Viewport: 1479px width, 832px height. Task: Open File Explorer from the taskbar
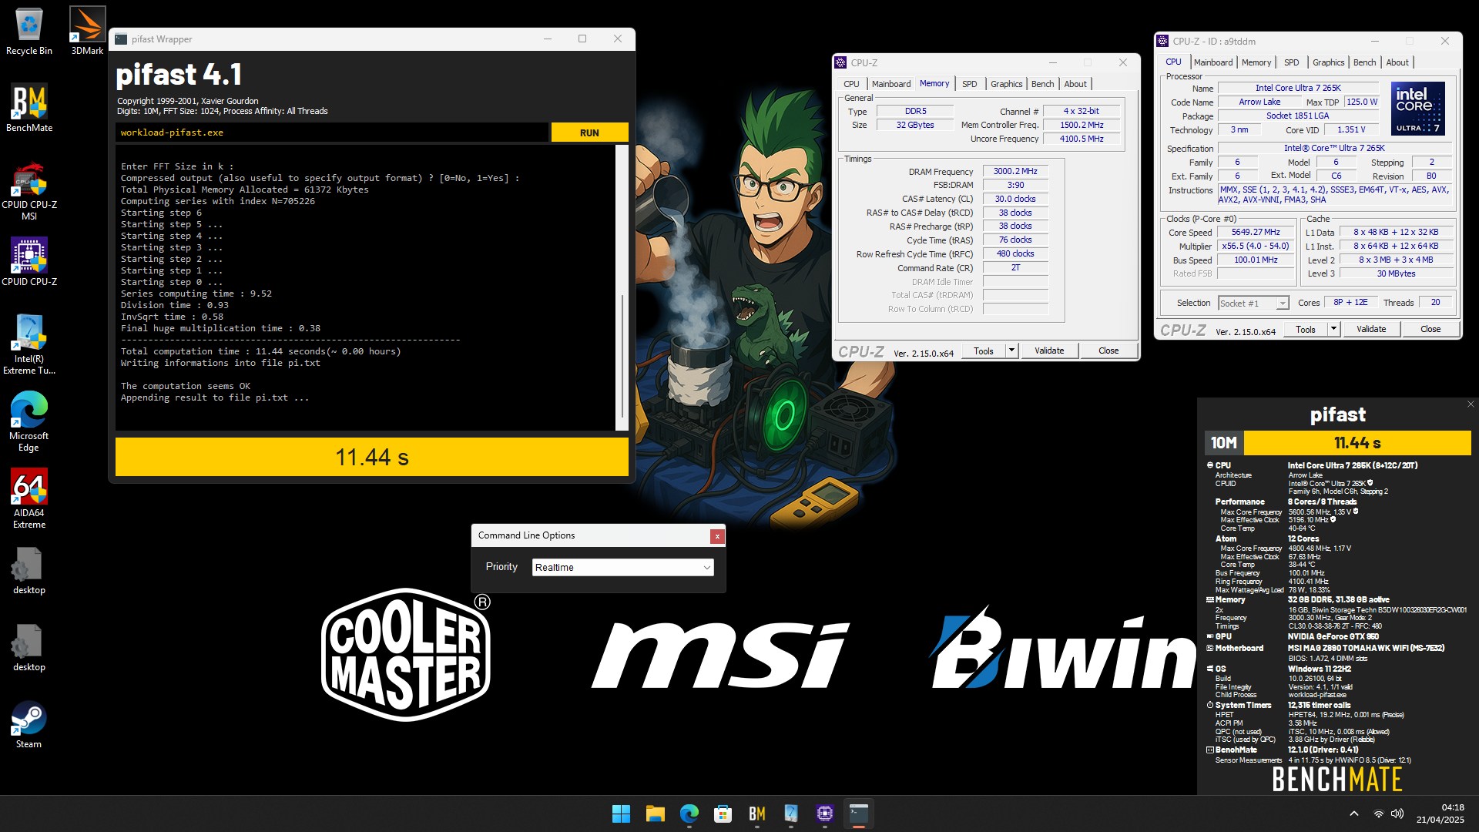click(655, 814)
